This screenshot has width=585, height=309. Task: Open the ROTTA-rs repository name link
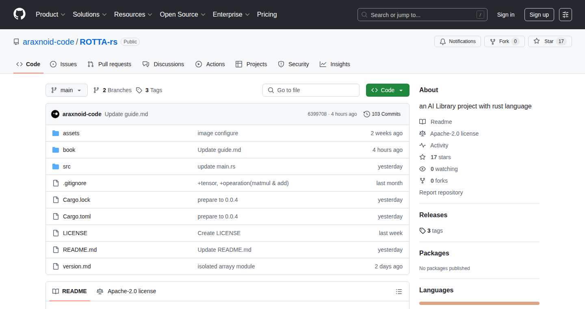pos(99,42)
